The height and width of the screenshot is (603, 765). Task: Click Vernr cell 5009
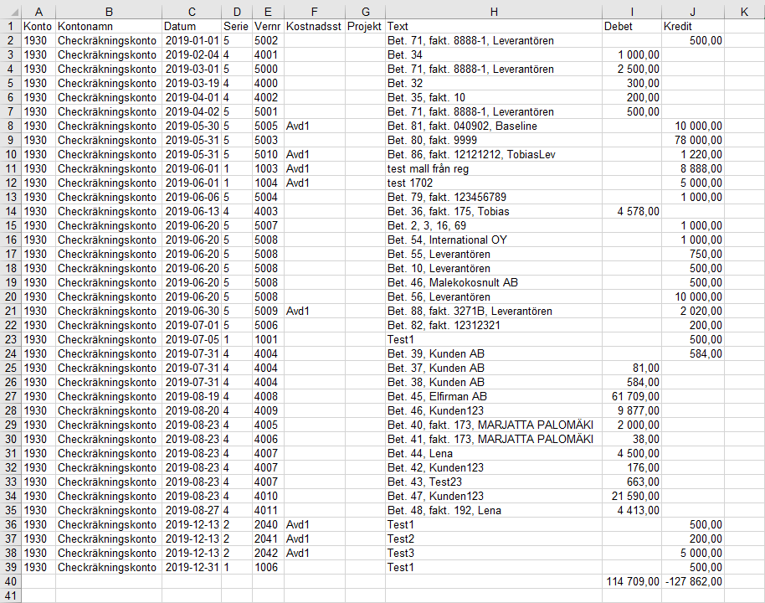coord(268,311)
